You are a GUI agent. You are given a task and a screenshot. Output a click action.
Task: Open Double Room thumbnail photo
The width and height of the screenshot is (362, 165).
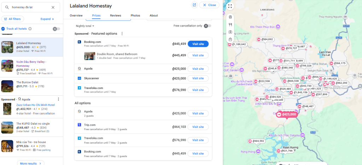point(89,56)
